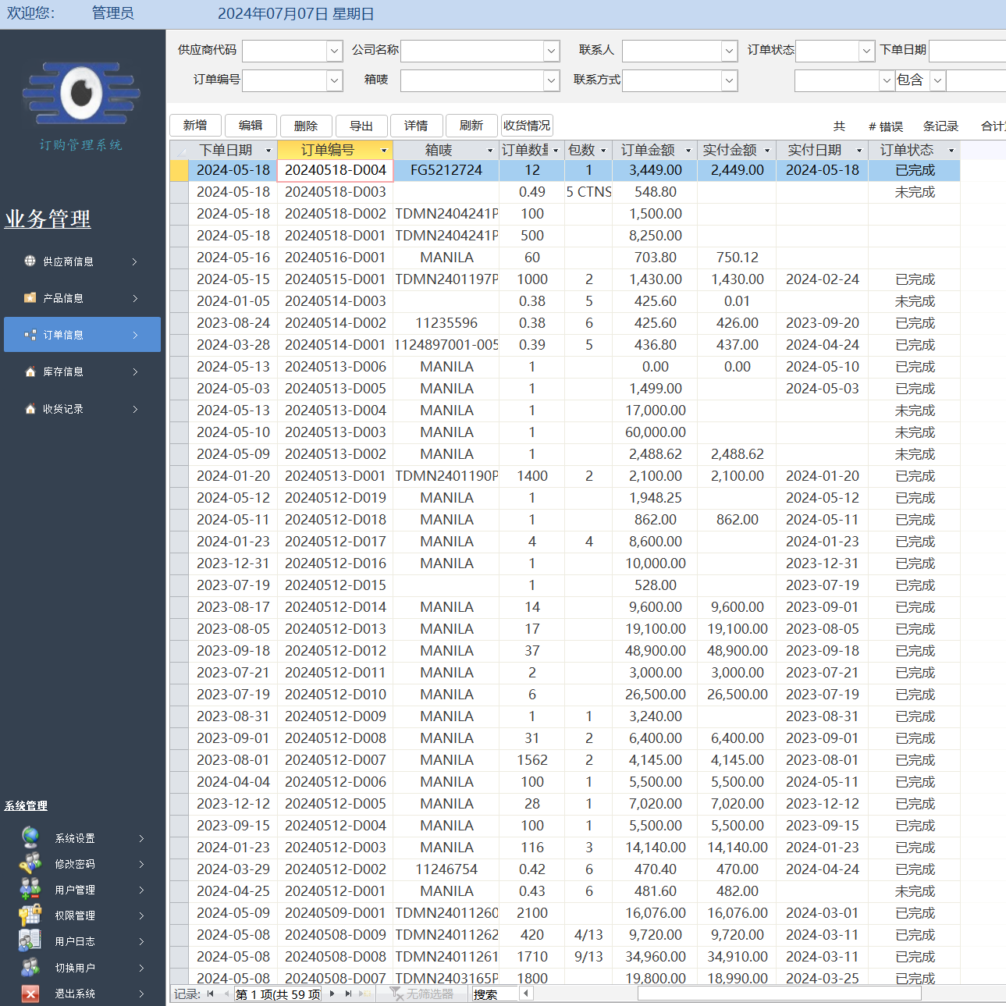Click the 删除 button

306,126
